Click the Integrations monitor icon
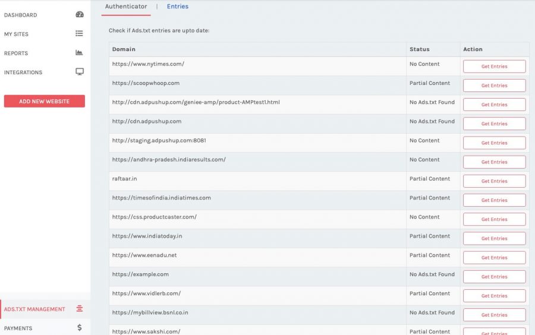 [80, 71]
